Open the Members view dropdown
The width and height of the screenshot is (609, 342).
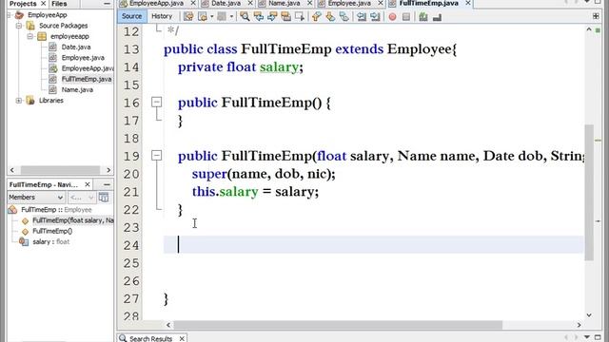coord(36,198)
